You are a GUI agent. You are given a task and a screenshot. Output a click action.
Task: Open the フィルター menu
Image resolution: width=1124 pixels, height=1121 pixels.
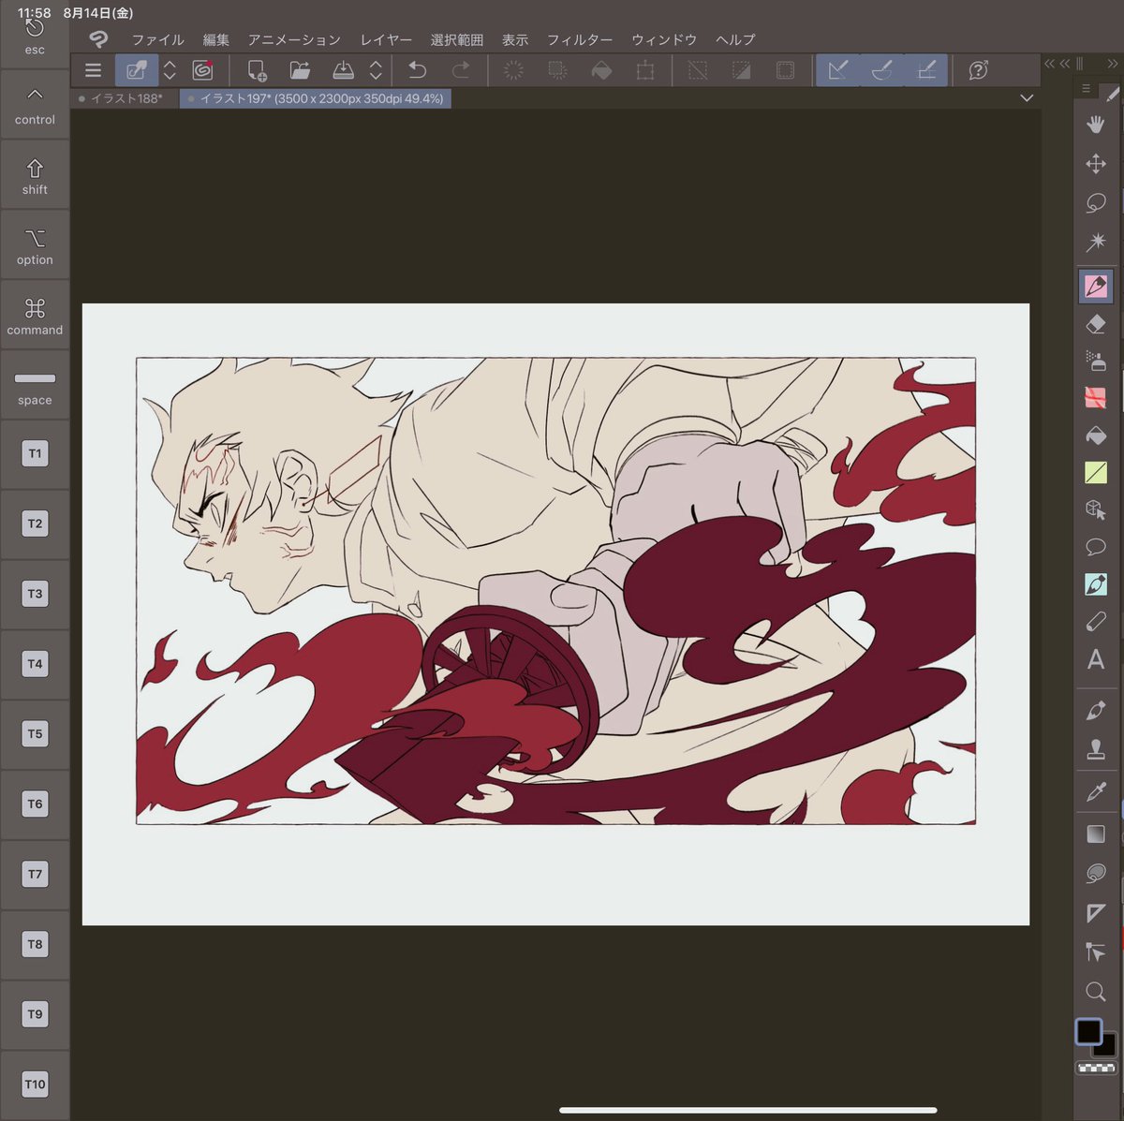[580, 39]
